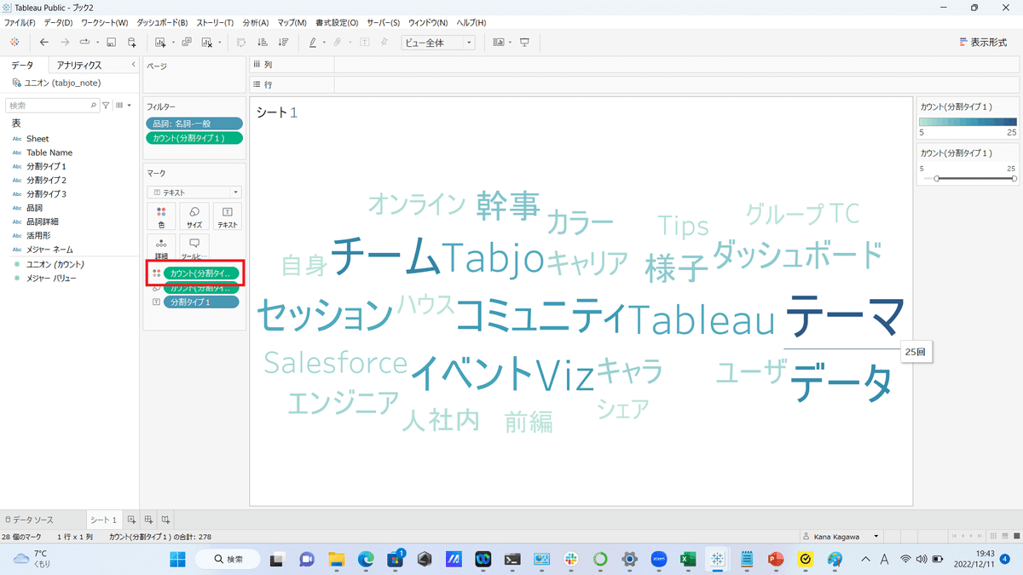Viewport: 1023px width, 575px height.
Task: Click the sort ascending toolbar icon
Action: coord(262,42)
